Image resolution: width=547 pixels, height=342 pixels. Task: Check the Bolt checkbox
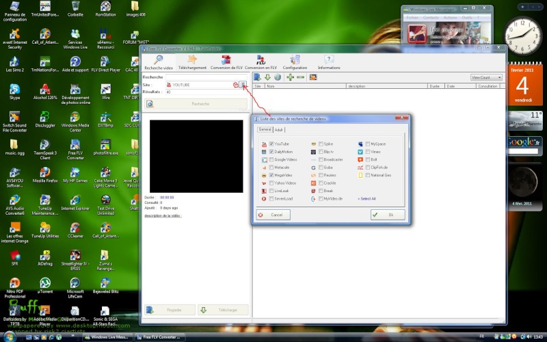(x=367, y=159)
